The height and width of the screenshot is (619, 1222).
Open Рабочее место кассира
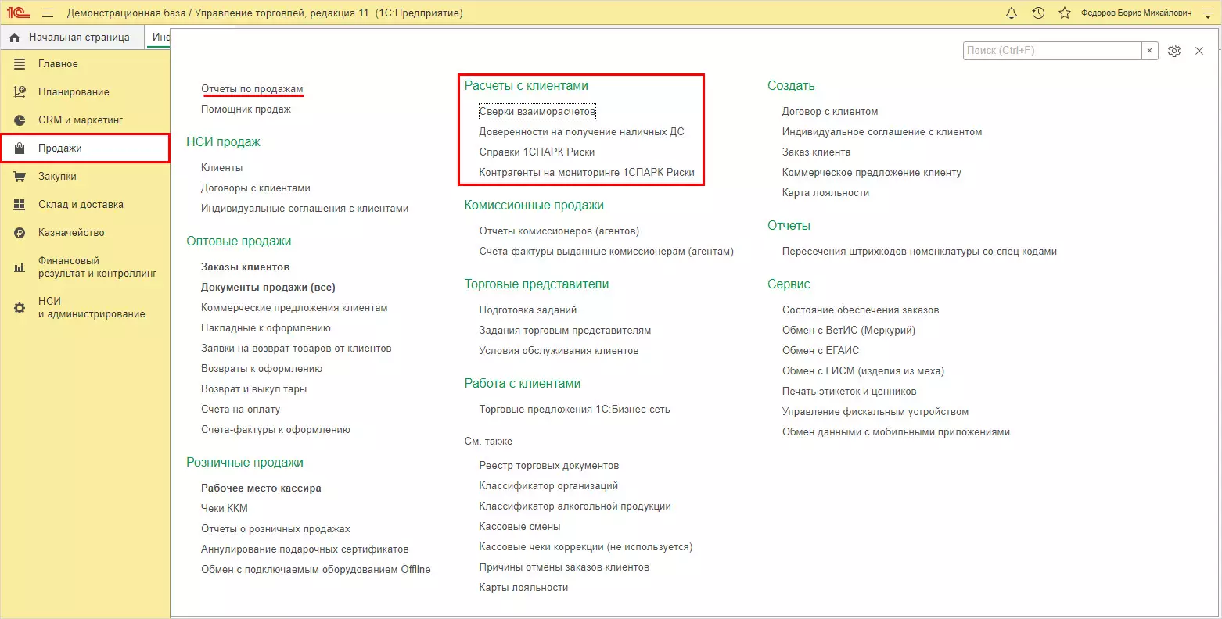click(261, 488)
